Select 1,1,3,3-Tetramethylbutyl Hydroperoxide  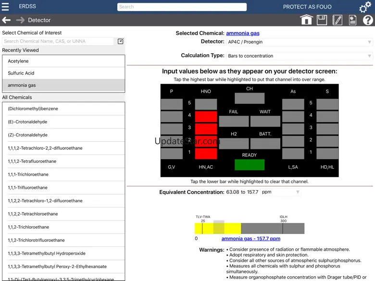63,253
